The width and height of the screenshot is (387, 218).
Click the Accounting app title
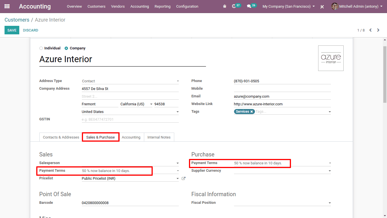[x=35, y=6]
